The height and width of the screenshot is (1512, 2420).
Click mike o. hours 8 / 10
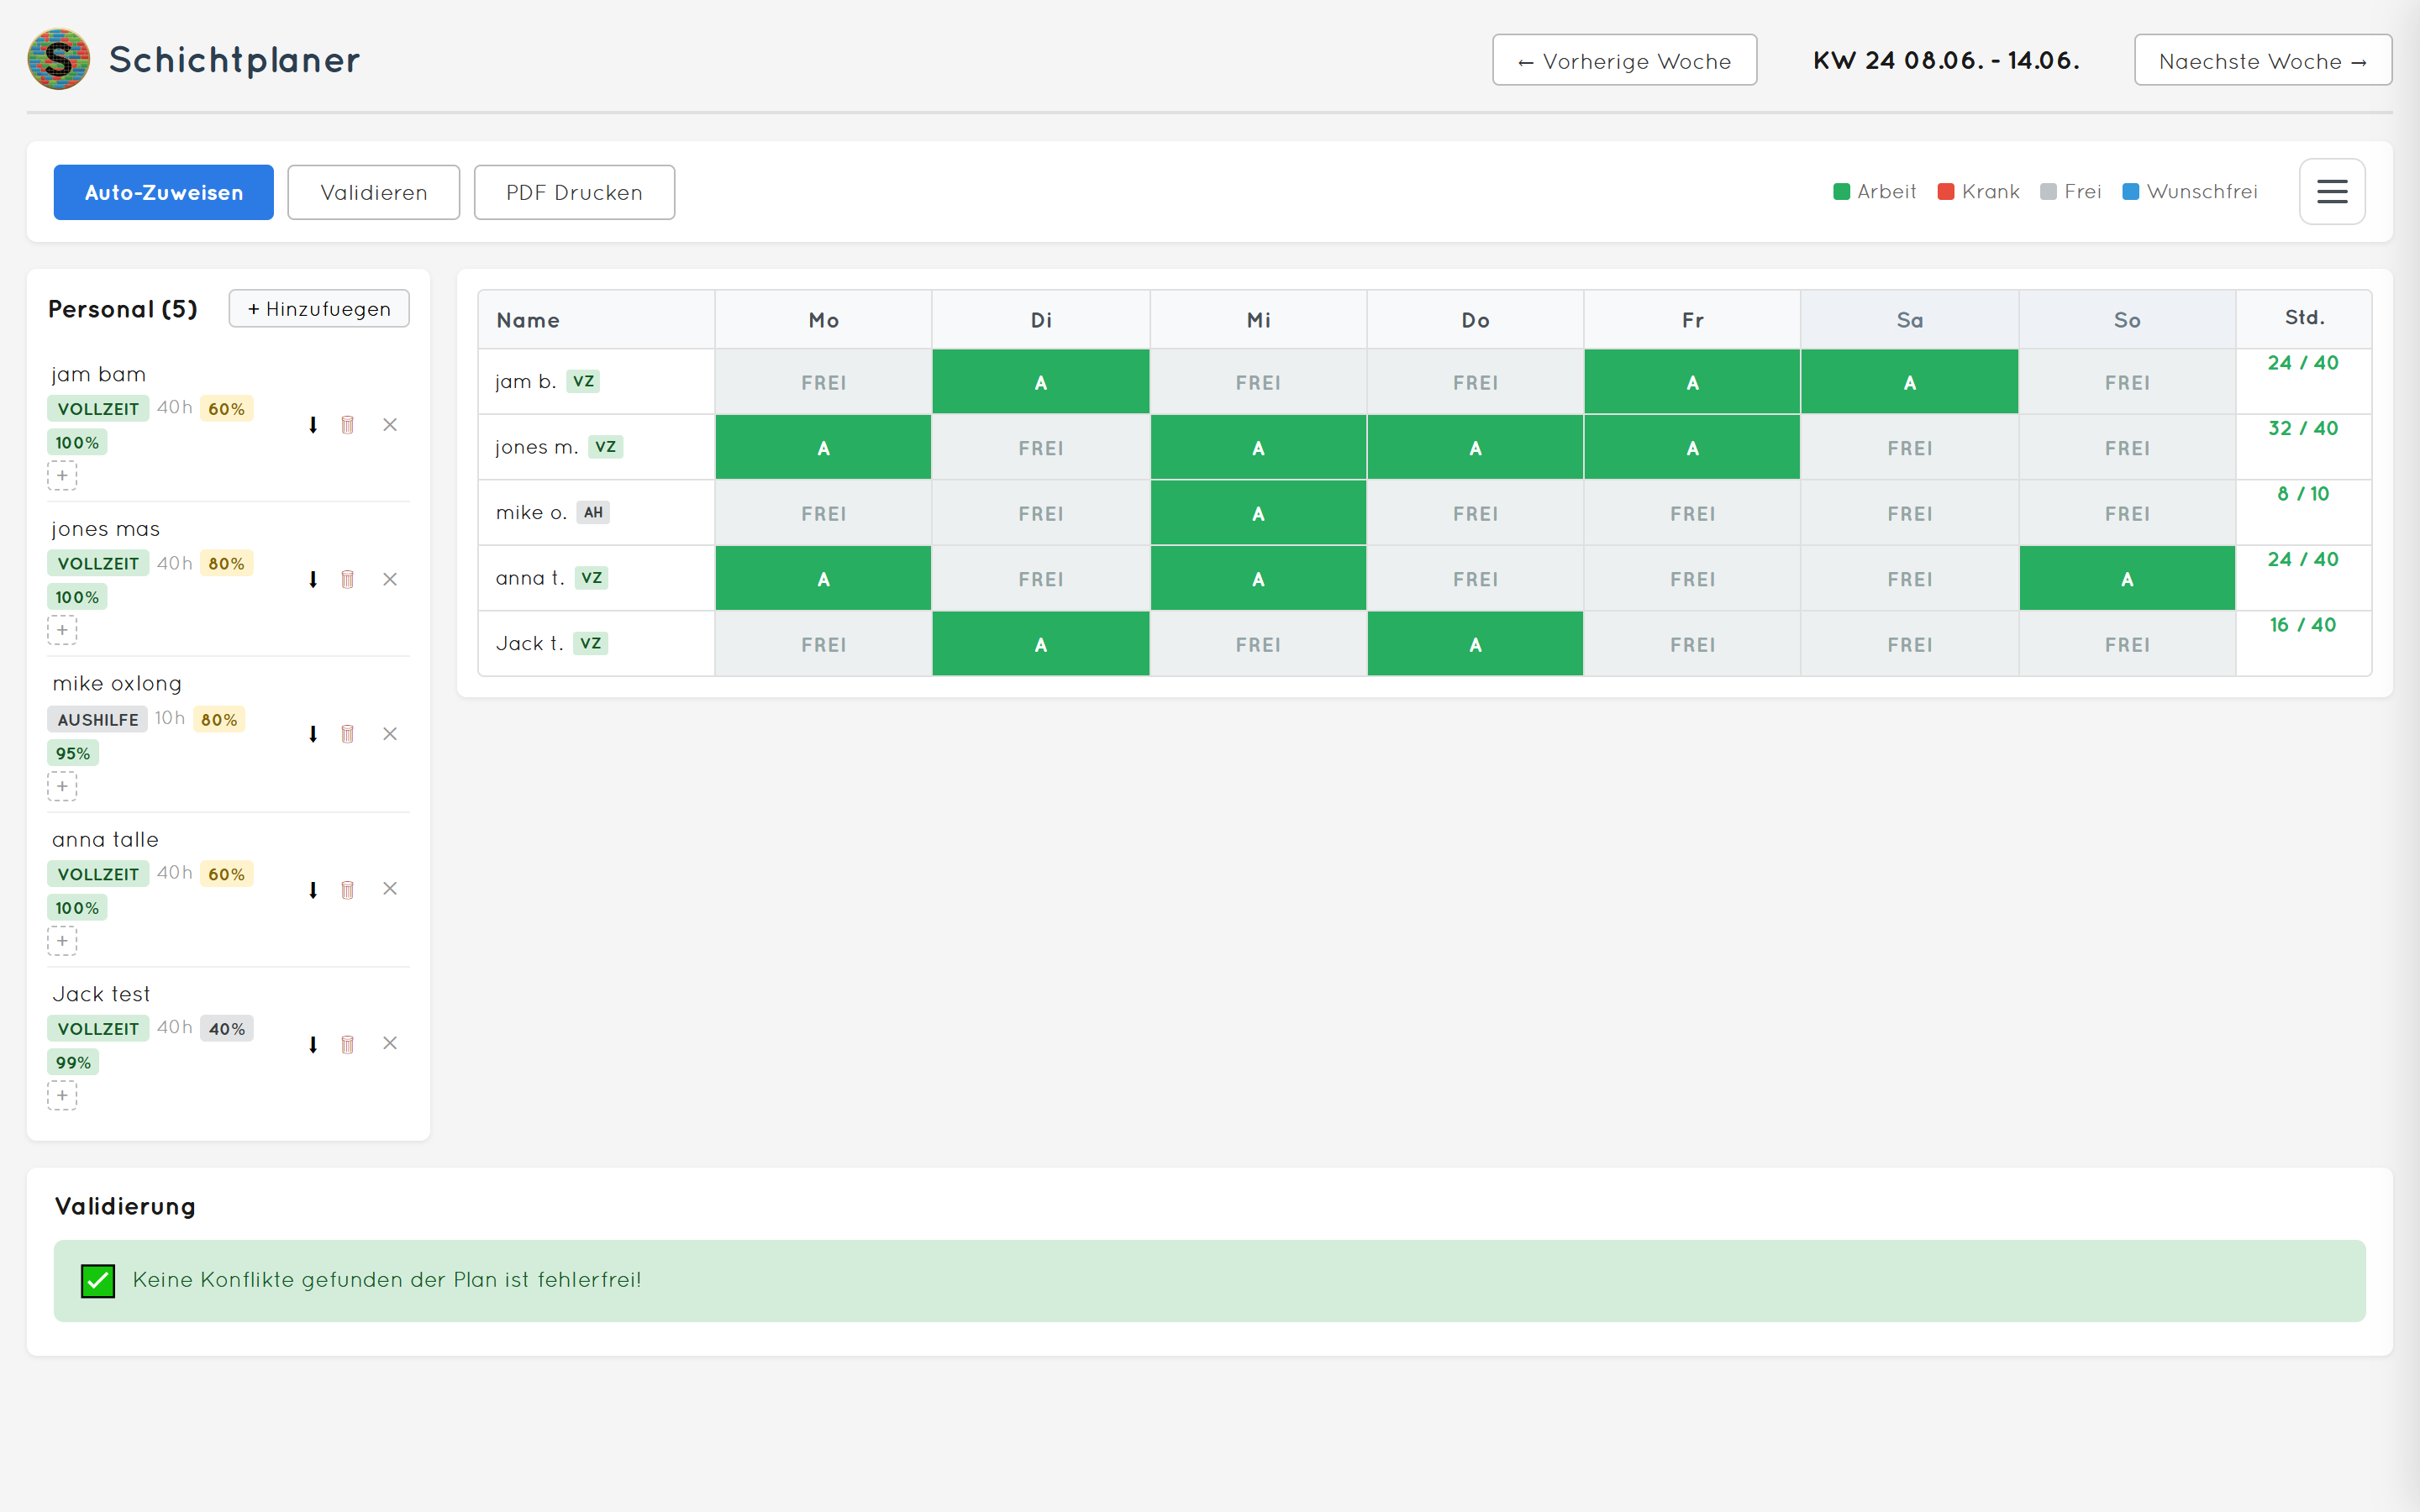click(2303, 494)
